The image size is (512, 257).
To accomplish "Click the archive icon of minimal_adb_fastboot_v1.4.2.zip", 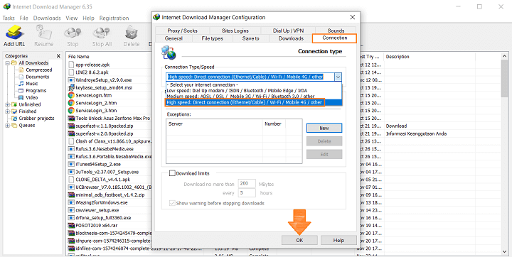I will pos(71,195).
